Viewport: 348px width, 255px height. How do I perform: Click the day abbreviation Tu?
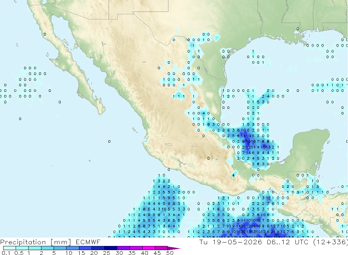203,242
